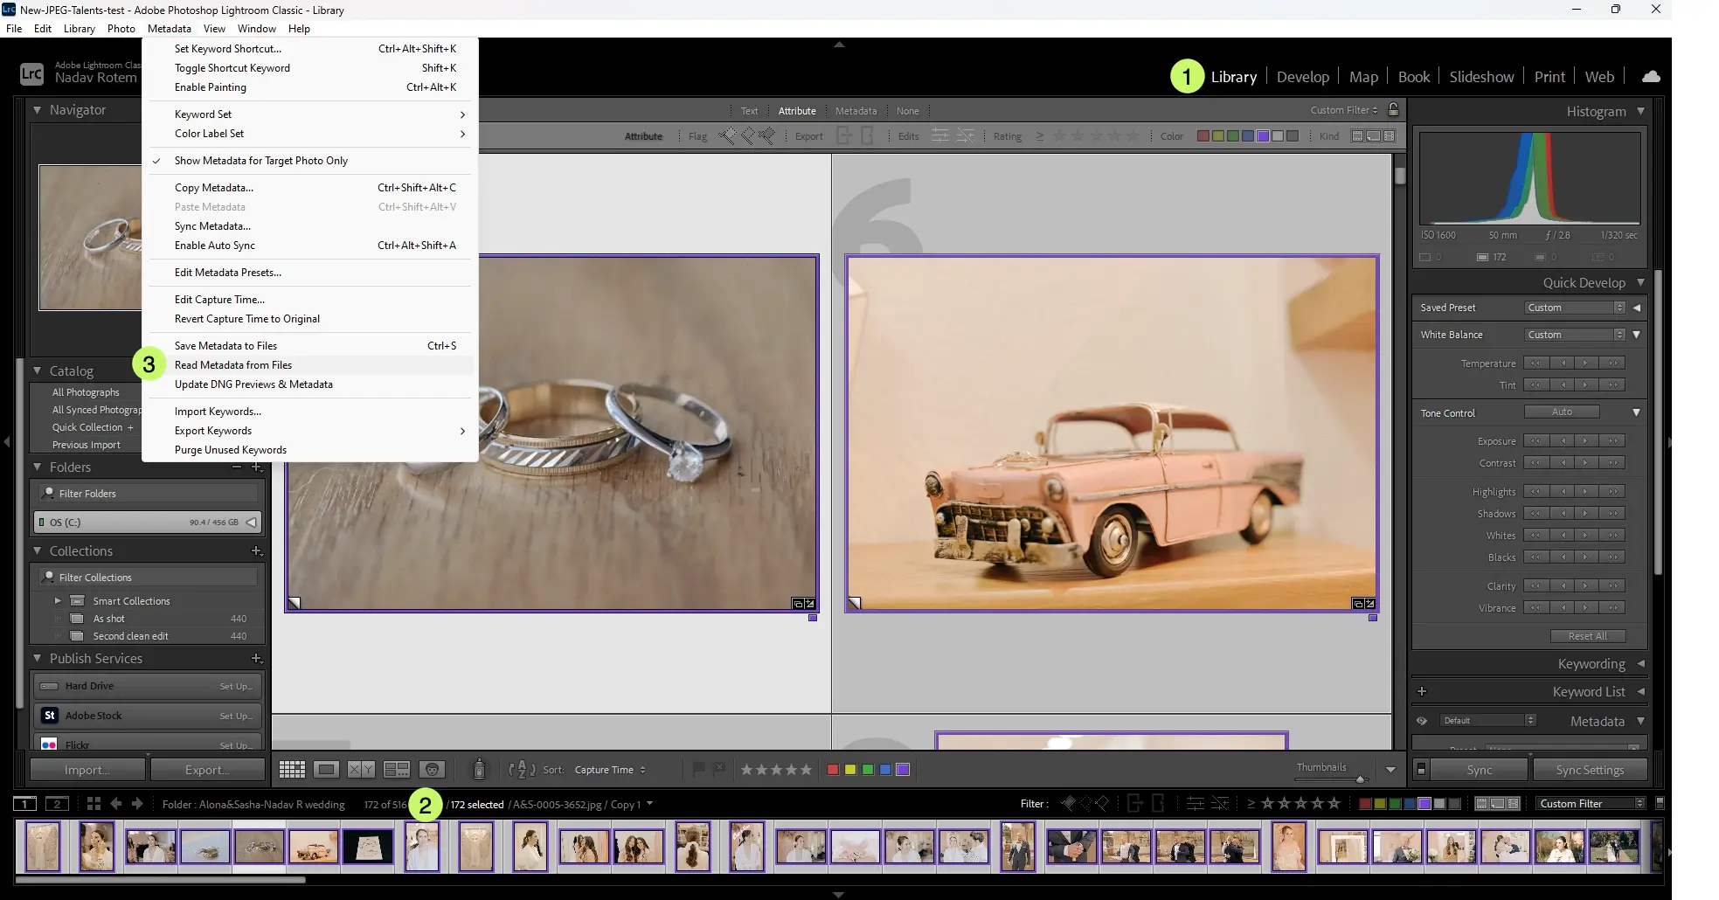Open Compare view (XY) icon

click(x=361, y=769)
